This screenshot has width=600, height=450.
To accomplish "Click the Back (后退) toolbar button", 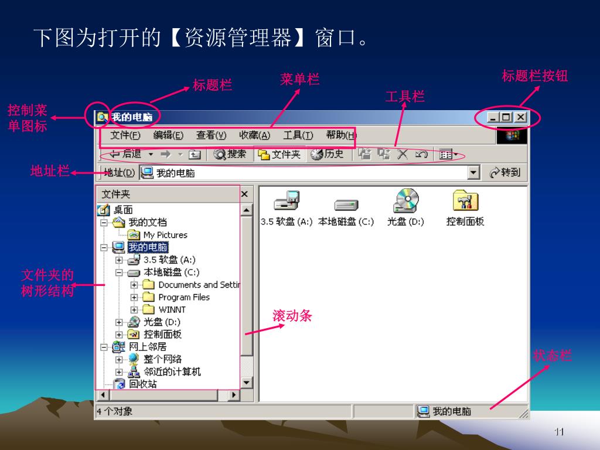I will [x=125, y=154].
